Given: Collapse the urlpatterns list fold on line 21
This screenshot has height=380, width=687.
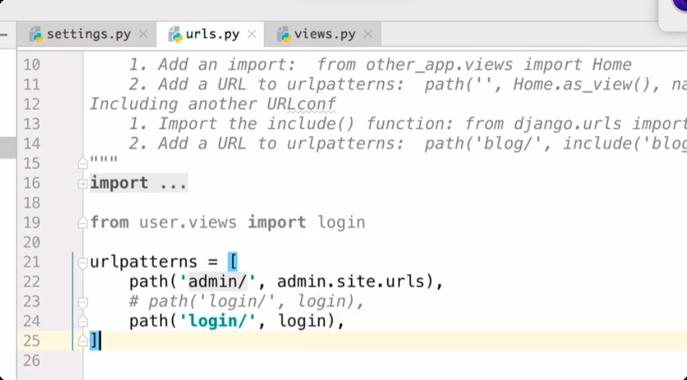Looking at the screenshot, I should click(x=82, y=263).
